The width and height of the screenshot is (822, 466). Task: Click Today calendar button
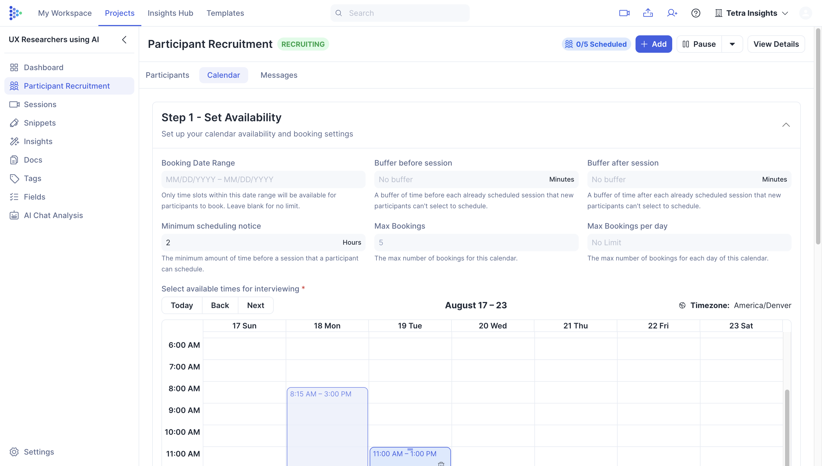tap(182, 305)
